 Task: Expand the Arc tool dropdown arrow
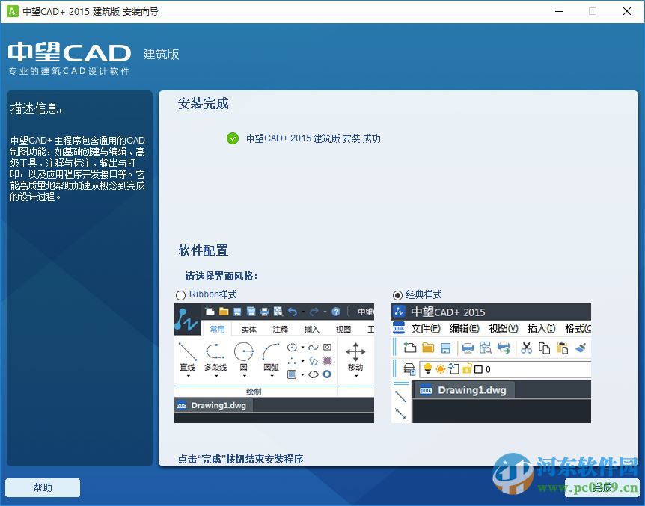[x=272, y=377]
